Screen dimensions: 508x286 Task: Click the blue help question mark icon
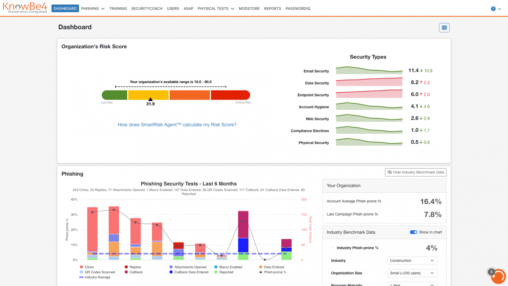(493, 9)
